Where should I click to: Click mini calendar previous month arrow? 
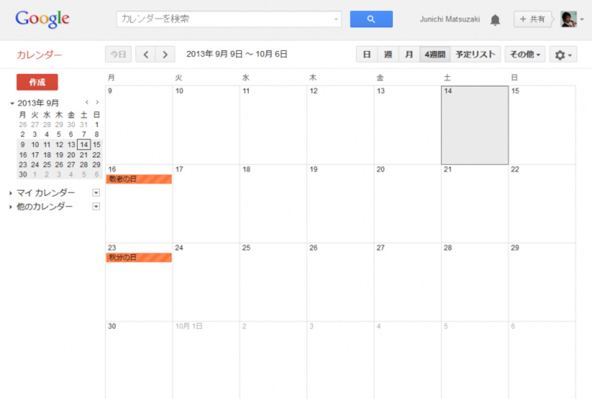(87, 102)
